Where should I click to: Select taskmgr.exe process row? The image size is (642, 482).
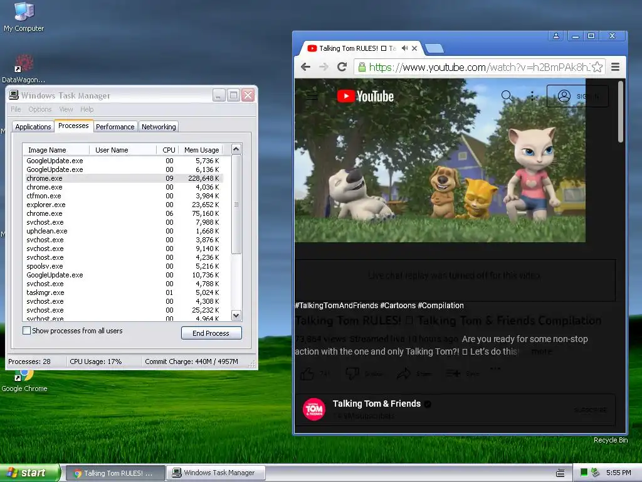[x=123, y=292]
